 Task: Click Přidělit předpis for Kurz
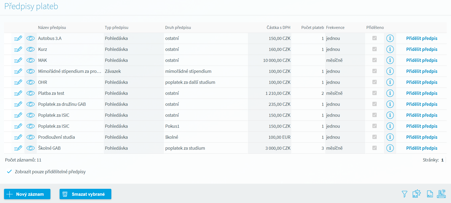[421, 49]
